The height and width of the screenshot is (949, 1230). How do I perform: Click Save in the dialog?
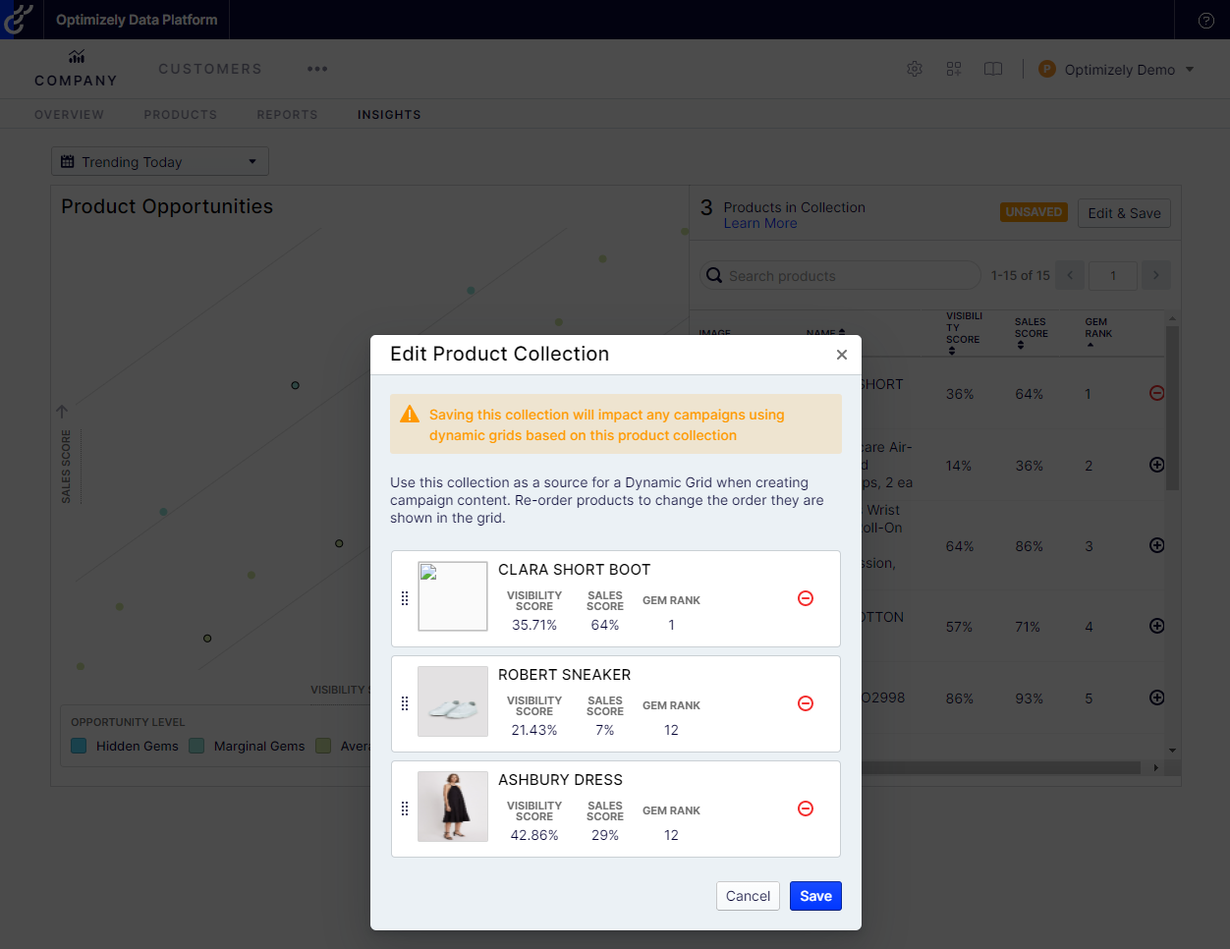point(815,896)
